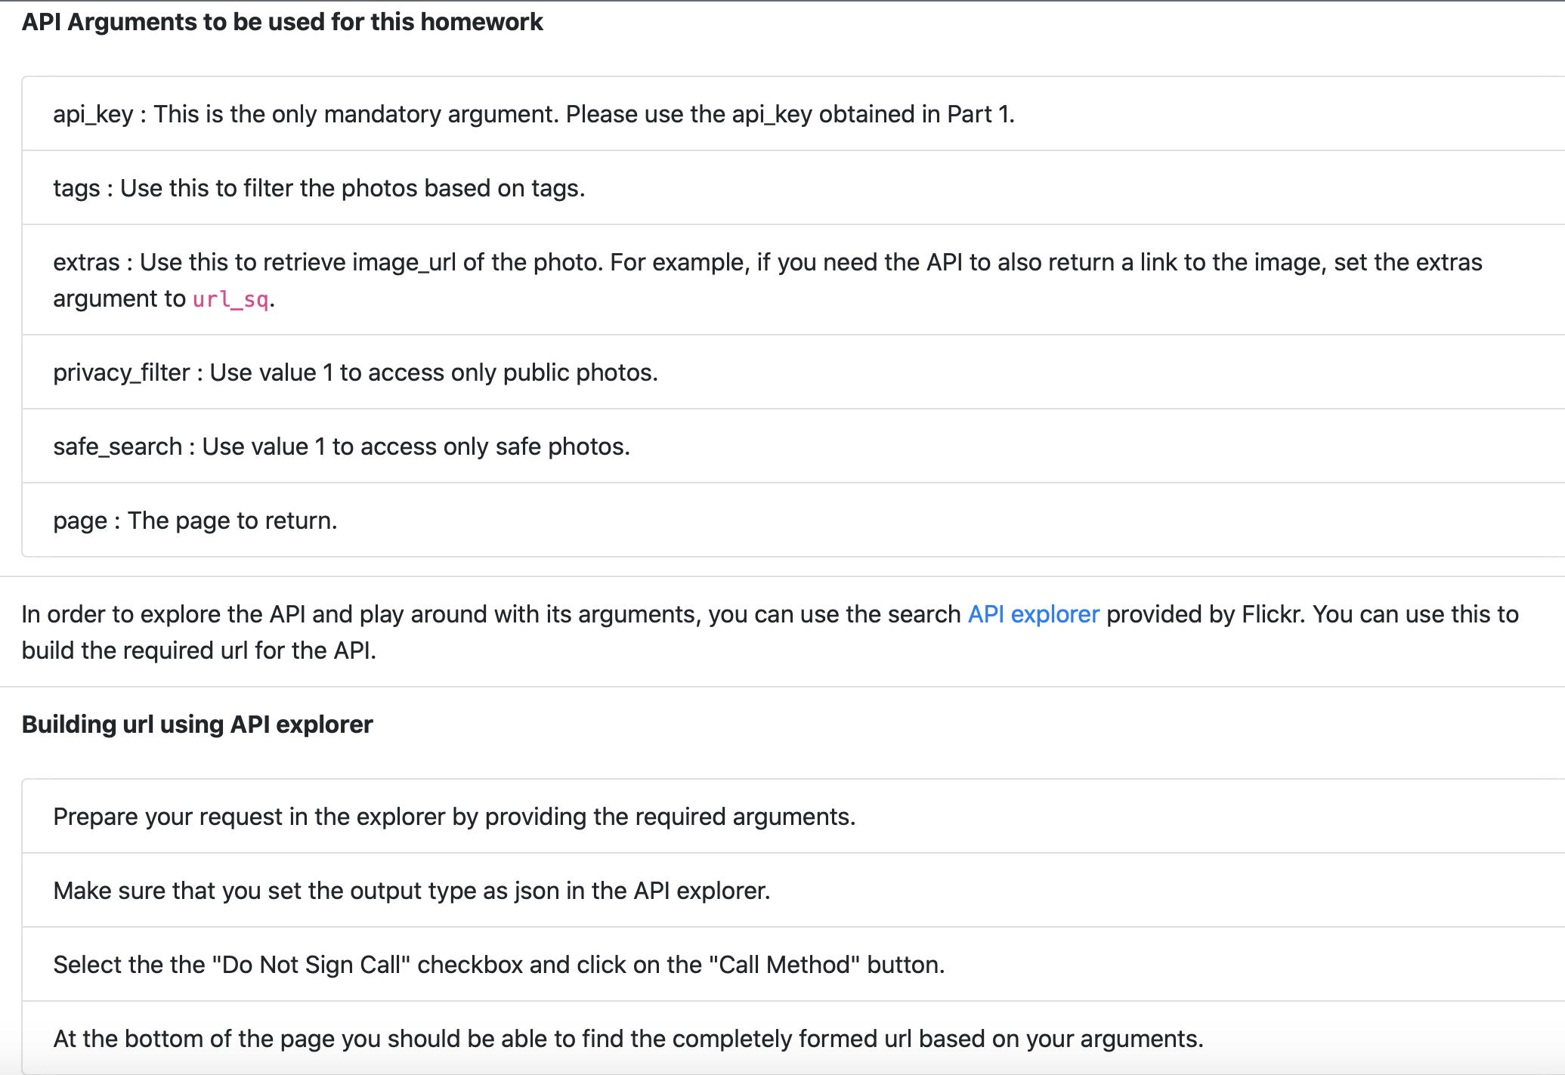This screenshot has height=1075, width=1565.
Task: Click the tags argument description
Action: click(319, 188)
